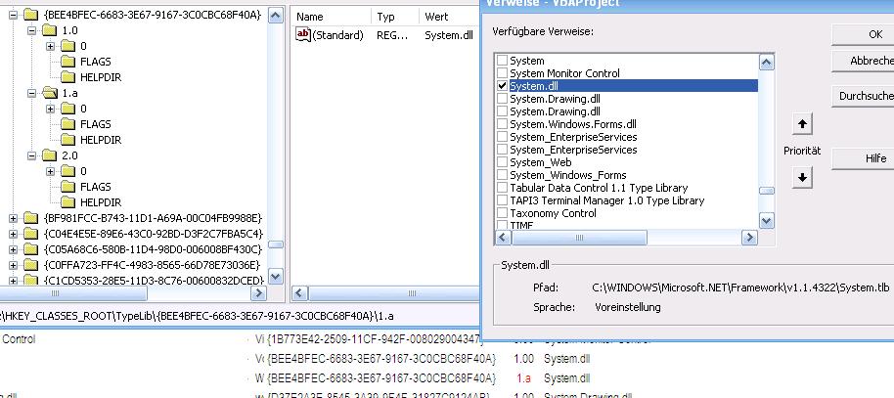The height and width of the screenshot is (398, 894).
Task: Click the HELPDIR folder icon under 1.a
Action: pyautogui.click(x=68, y=140)
